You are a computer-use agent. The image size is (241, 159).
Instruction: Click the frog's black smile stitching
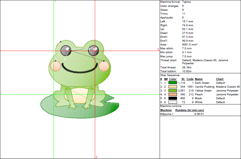tap(80, 68)
